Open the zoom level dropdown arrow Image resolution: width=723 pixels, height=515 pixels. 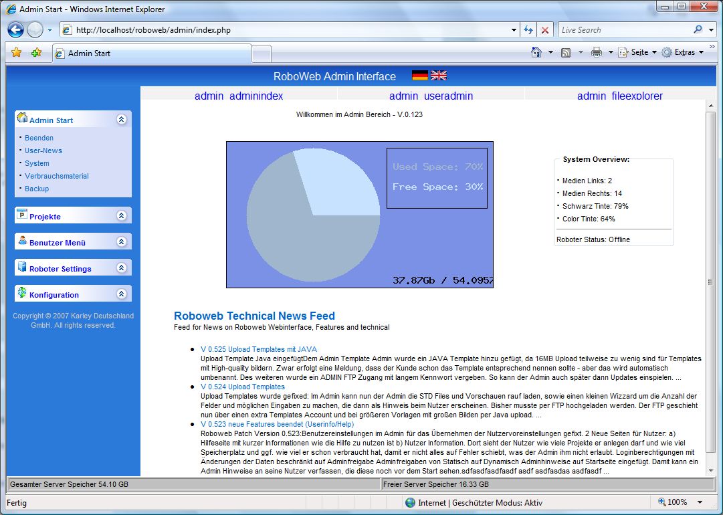pos(700,502)
